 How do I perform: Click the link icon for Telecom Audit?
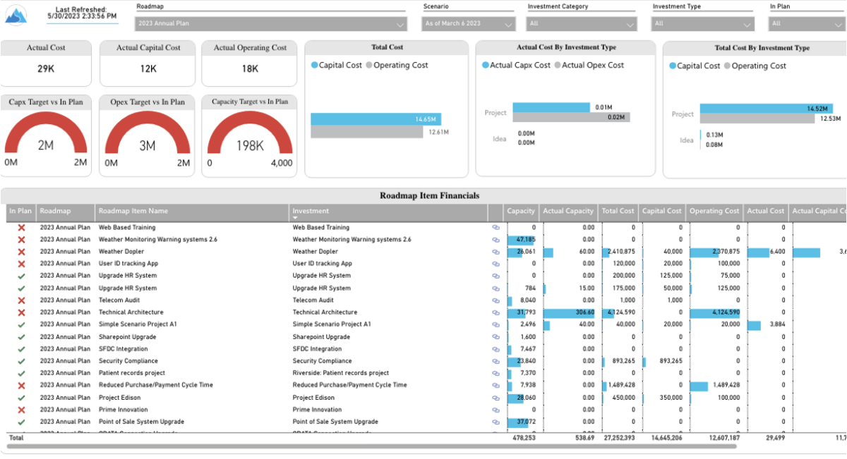tap(495, 300)
